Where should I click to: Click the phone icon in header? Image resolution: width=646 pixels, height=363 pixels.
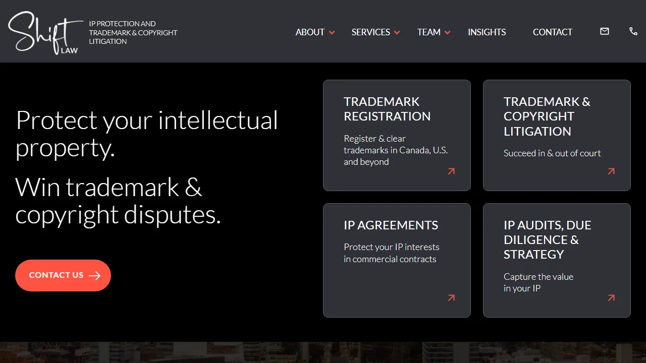pyautogui.click(x=633, y=31)
